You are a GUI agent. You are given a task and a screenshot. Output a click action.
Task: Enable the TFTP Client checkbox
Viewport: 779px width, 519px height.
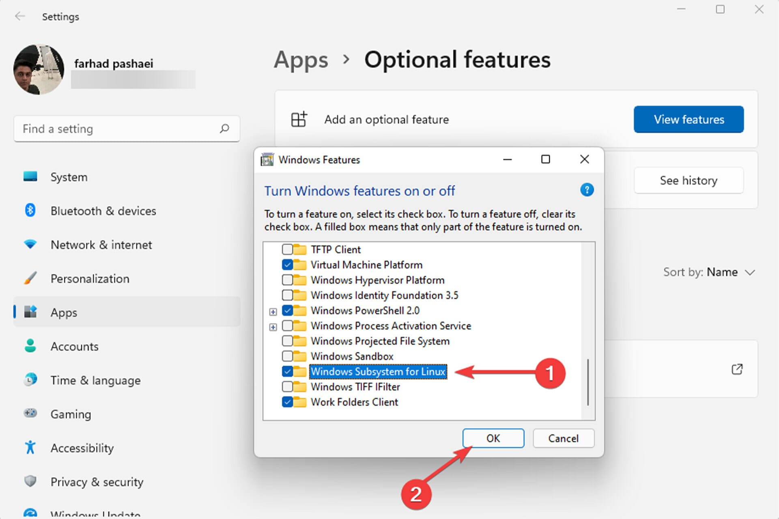[x=287, y=249]
